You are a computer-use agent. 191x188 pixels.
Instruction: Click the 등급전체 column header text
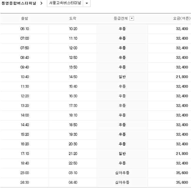(x=120, y=19)
